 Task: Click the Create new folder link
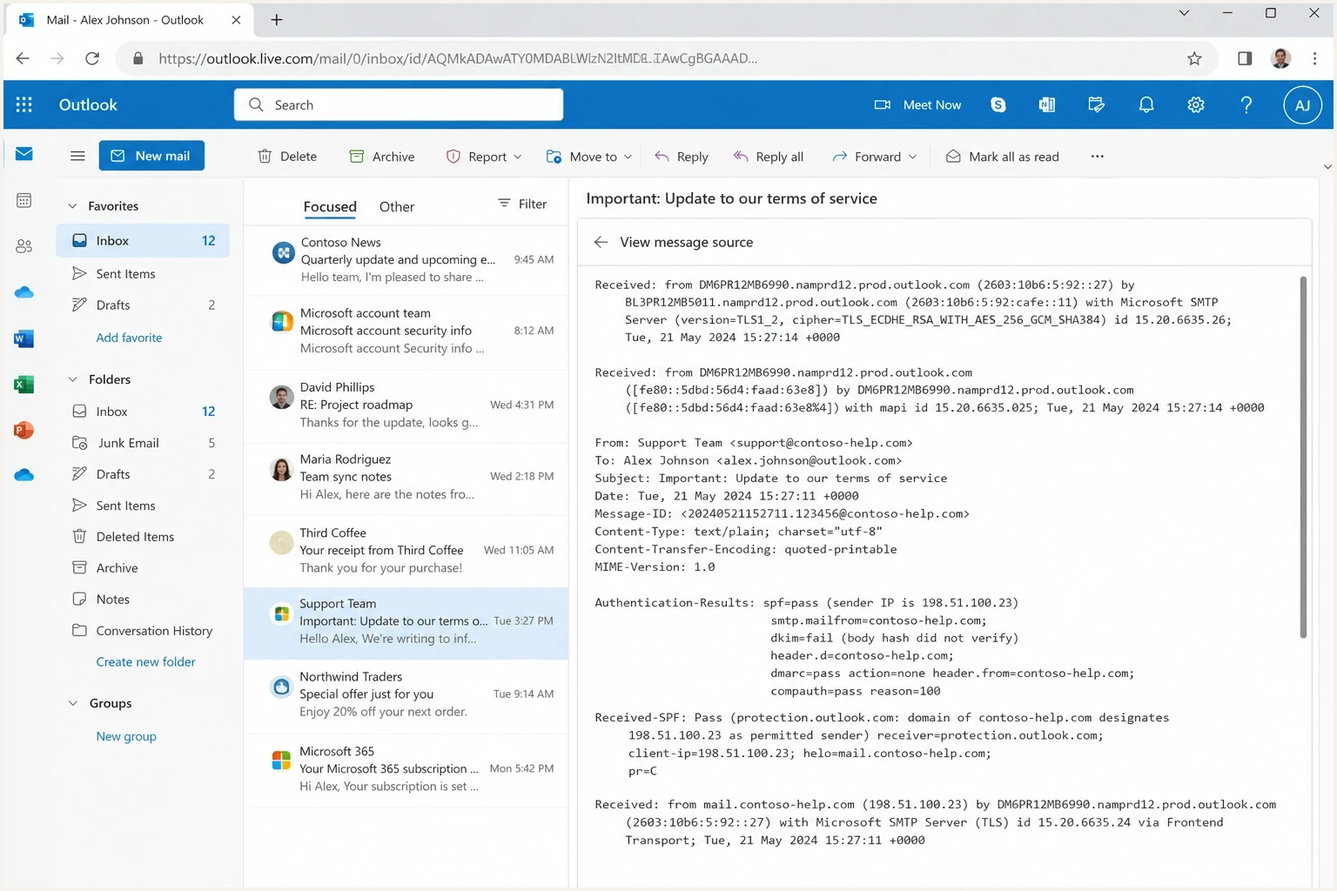pos(145,662)
